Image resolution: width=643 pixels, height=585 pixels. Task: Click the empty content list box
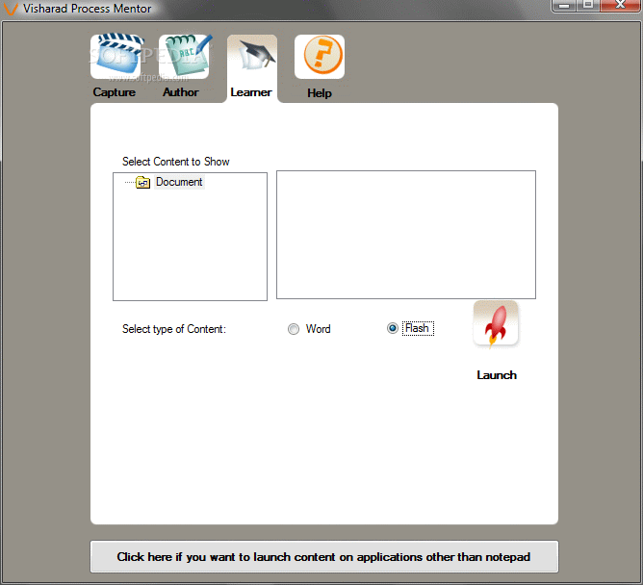[x=406, y=235]
